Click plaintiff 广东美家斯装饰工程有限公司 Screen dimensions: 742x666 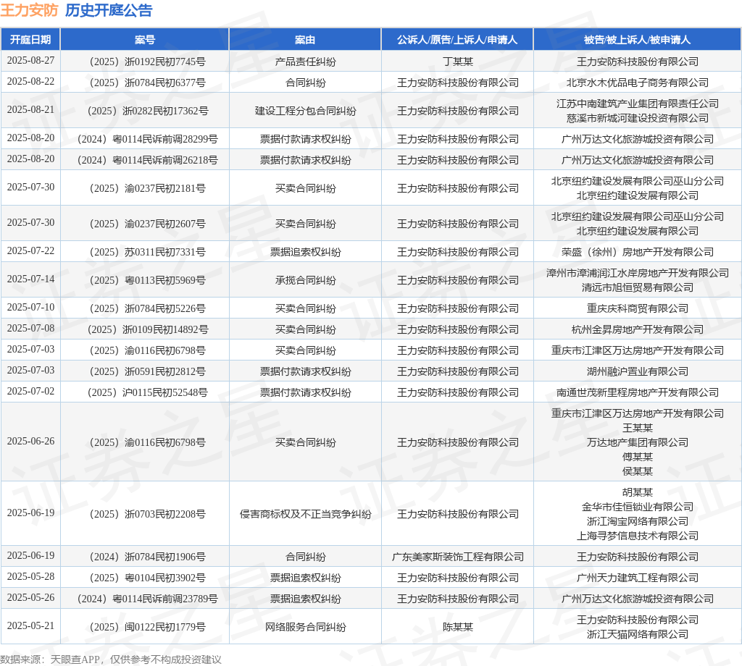point(458,557)
